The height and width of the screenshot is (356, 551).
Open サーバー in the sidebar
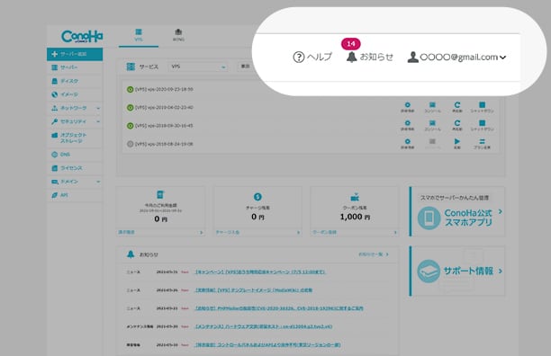(75, 67)
